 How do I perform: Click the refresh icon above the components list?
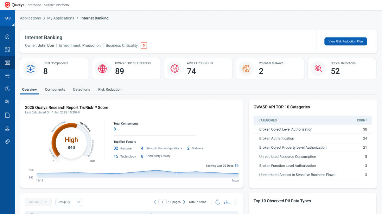[218, 202]
